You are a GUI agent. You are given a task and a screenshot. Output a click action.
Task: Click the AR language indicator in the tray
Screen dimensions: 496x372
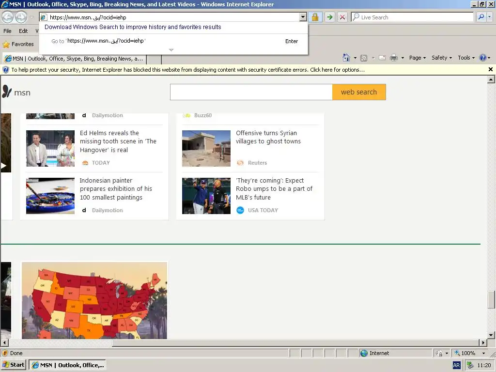[456, 365]
